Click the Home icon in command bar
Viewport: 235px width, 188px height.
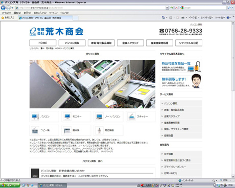(x=163, y=17)
